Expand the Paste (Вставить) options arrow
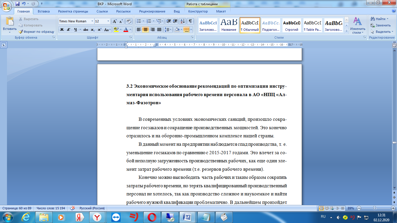The image size is (397, 223). tap(10, 33)
